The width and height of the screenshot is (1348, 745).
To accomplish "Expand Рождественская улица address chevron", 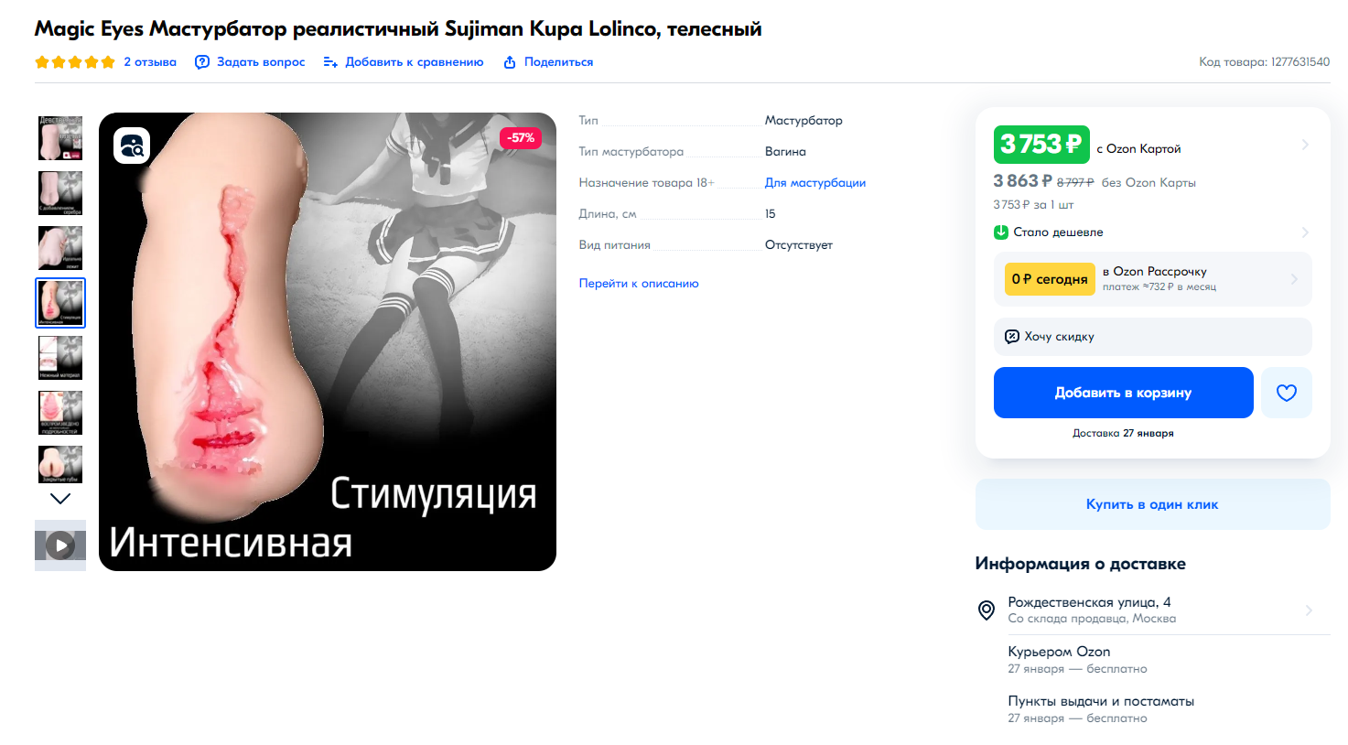I will point(1309,610).
